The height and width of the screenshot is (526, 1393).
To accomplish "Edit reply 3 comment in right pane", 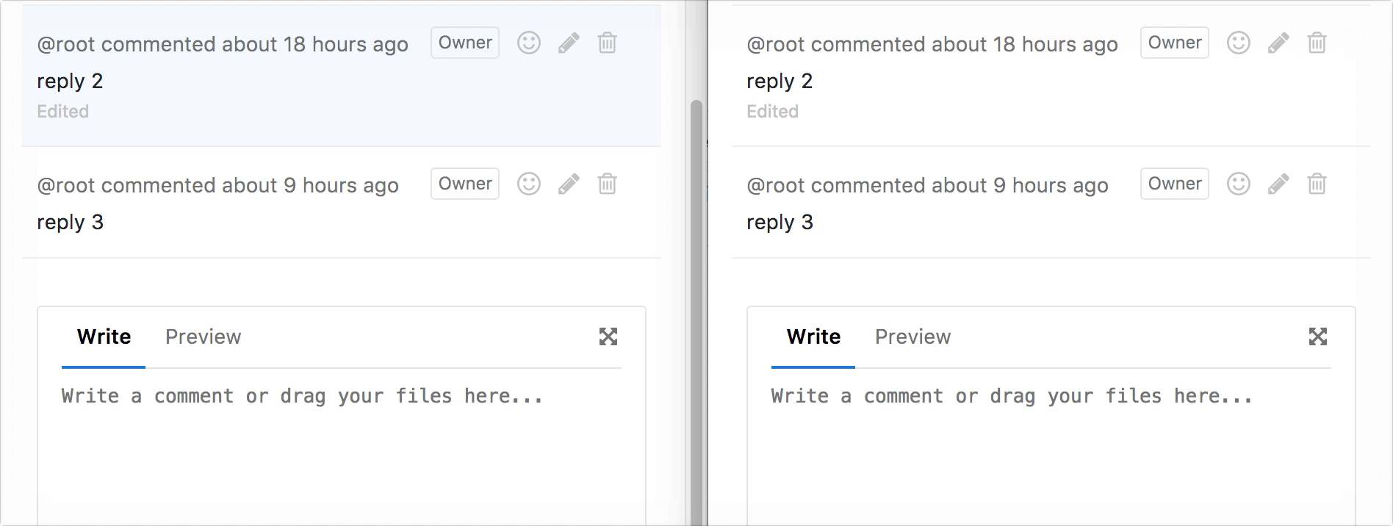I will click(1278, 184).
